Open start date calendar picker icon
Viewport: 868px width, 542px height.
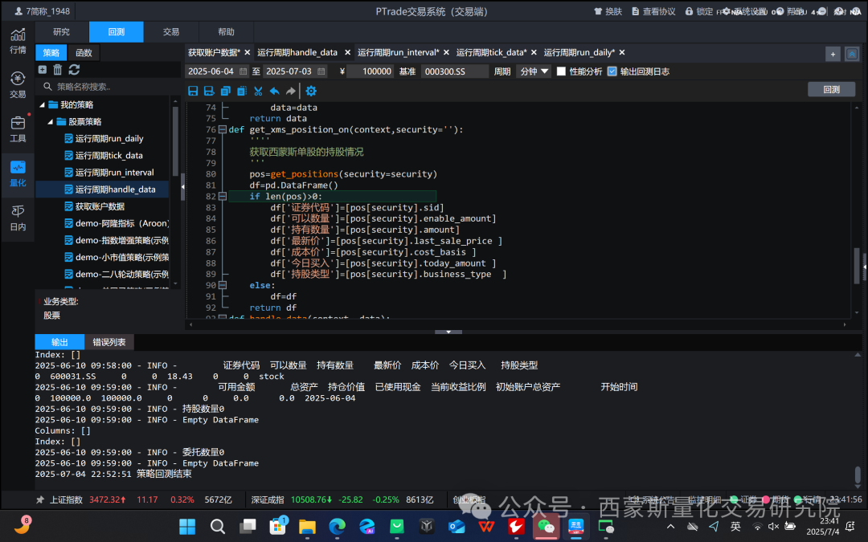[243, 71]
